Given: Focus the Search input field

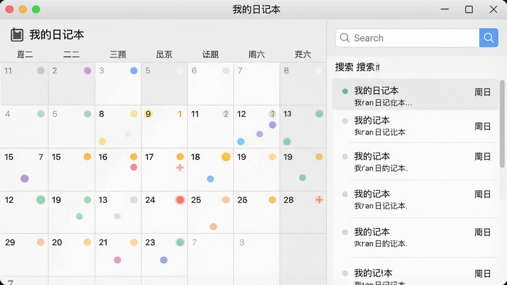Looking at the screenshot, I should (x=407, y=38).
